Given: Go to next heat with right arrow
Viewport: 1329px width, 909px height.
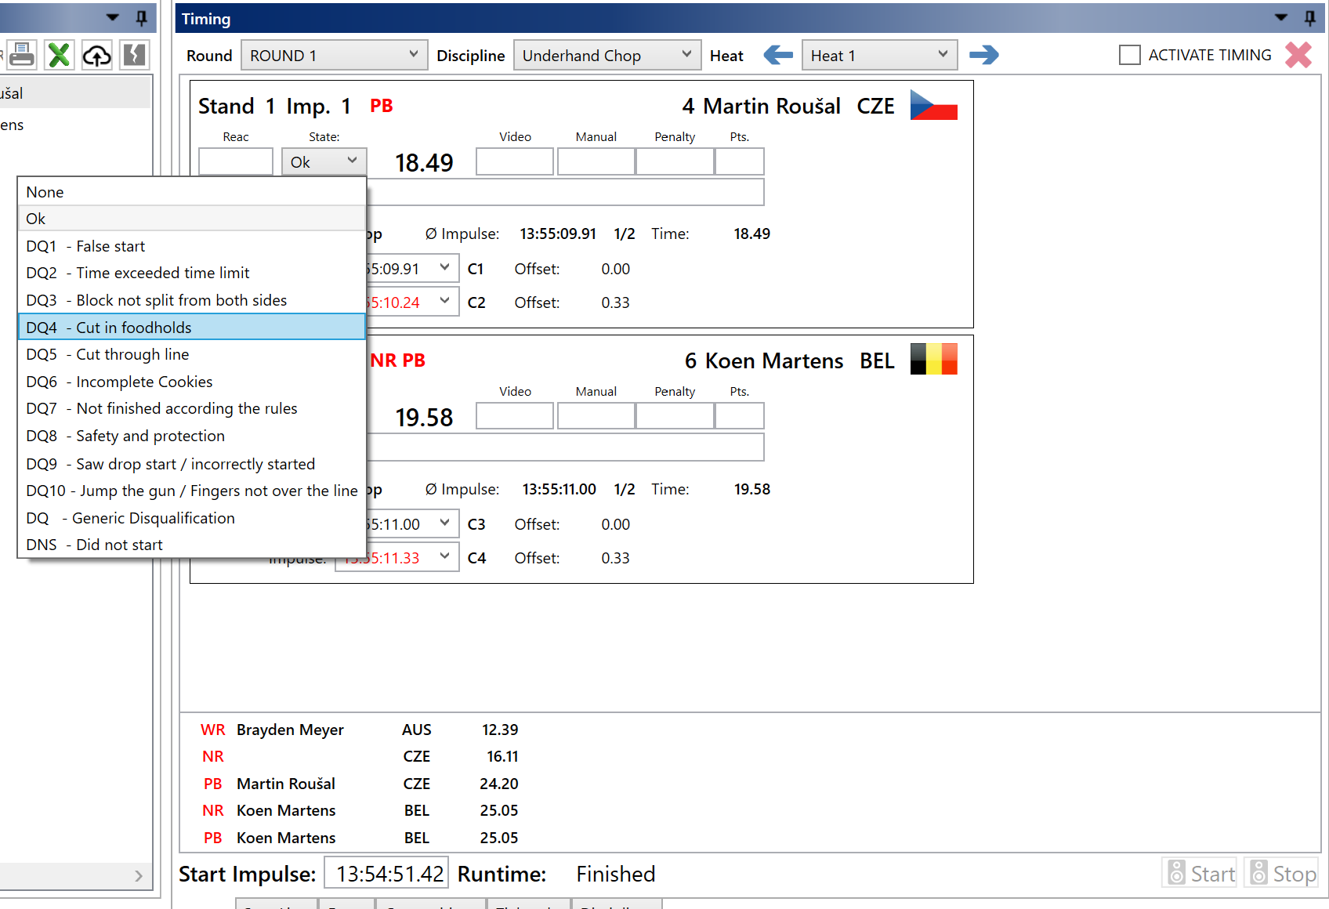Looking at the screenshot, I should (x=983, y=55).
